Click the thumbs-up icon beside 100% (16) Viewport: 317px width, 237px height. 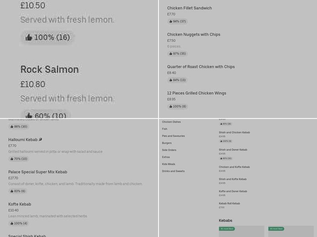point(29,38)
